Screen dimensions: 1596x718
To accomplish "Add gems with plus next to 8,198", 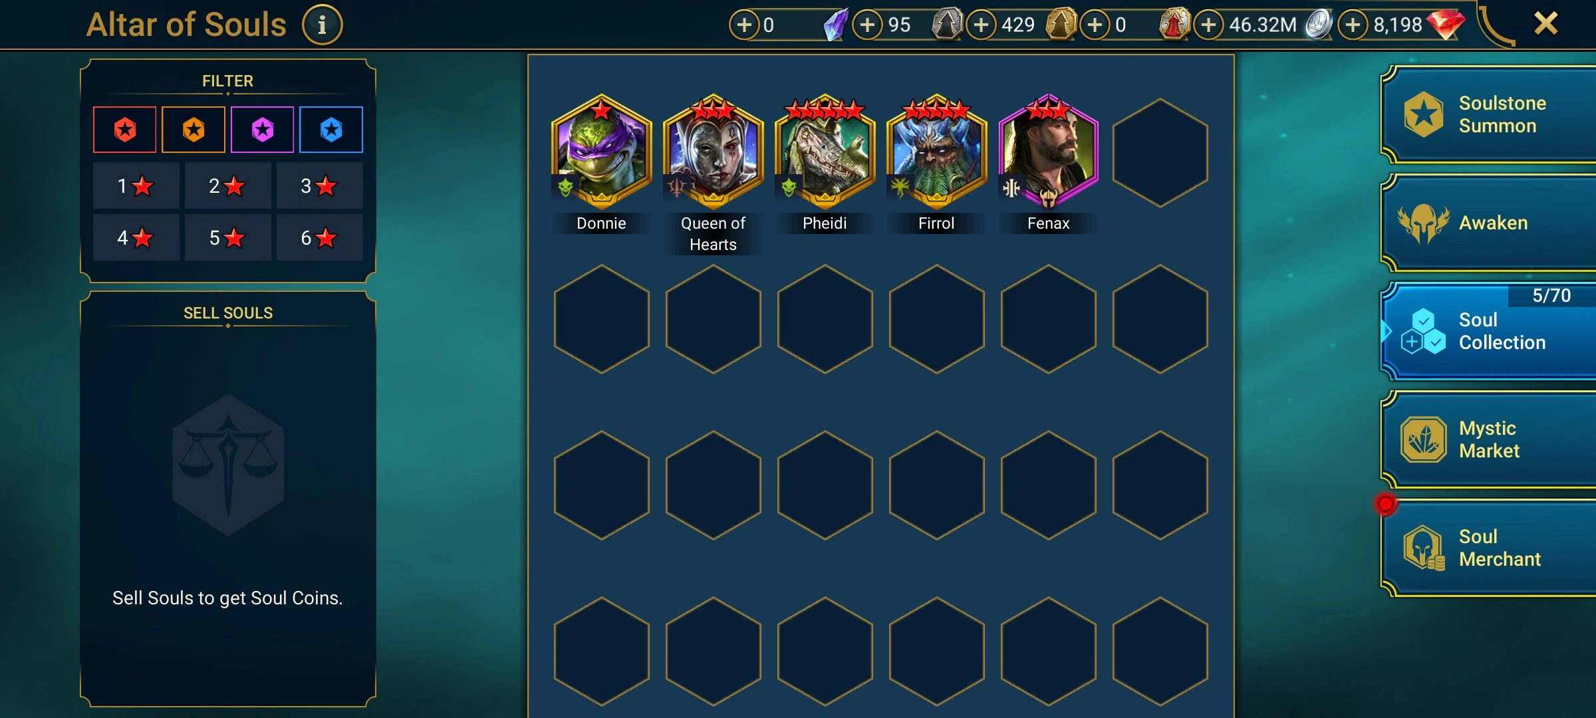I will (1353, 25).
